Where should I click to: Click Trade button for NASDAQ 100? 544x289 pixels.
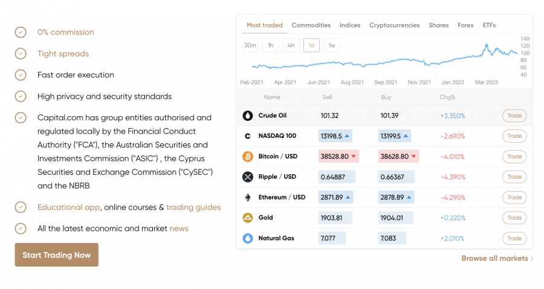pos(514,136)
